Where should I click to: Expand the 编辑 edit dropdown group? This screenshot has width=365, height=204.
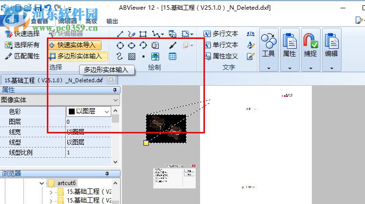click(x=332, y=69)
